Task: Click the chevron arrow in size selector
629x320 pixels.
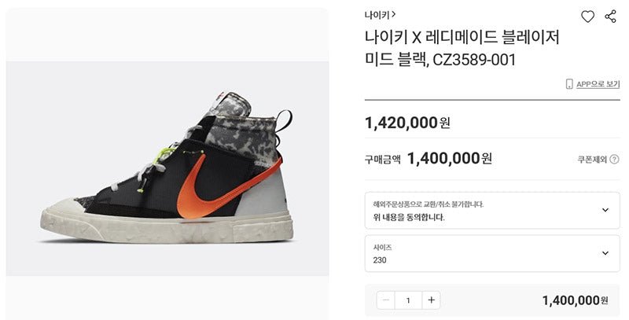Action: coord(605,253)
